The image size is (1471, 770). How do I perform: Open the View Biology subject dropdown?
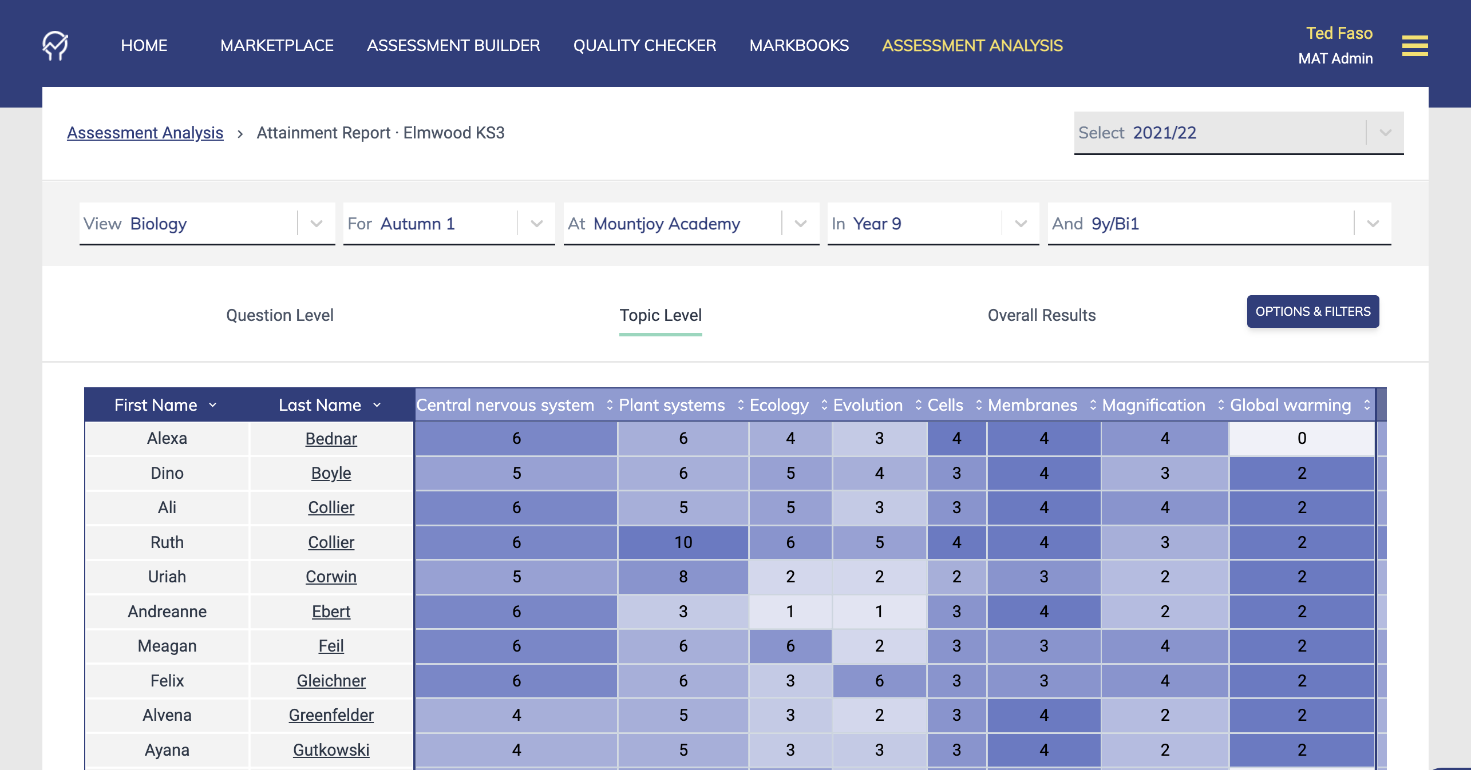pyautogui.click(x=315, y=224)
